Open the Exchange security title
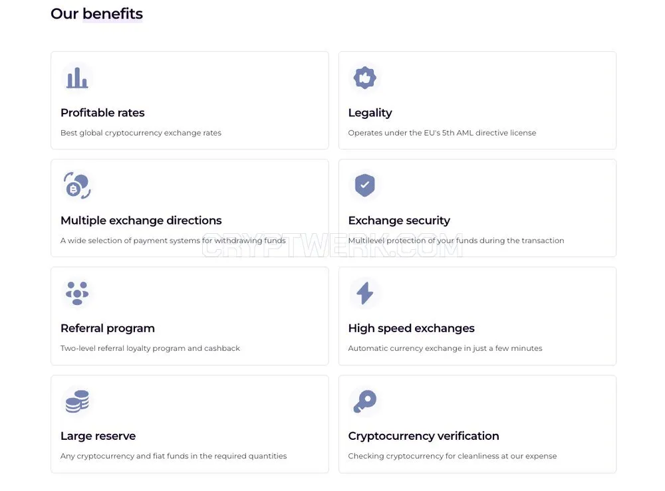665x491 pixels. pyautogui.click(x=399, y=221)
